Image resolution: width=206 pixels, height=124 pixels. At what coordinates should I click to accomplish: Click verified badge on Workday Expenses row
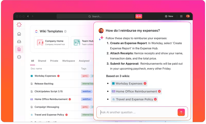(x=58, y=76)
